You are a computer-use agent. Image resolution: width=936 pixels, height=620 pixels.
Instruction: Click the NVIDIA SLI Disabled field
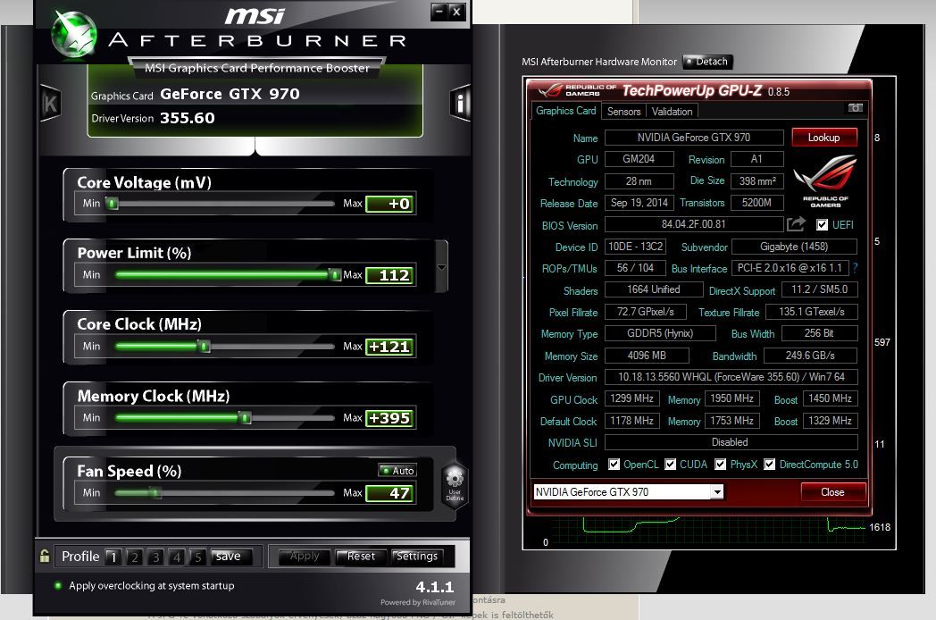731,442
